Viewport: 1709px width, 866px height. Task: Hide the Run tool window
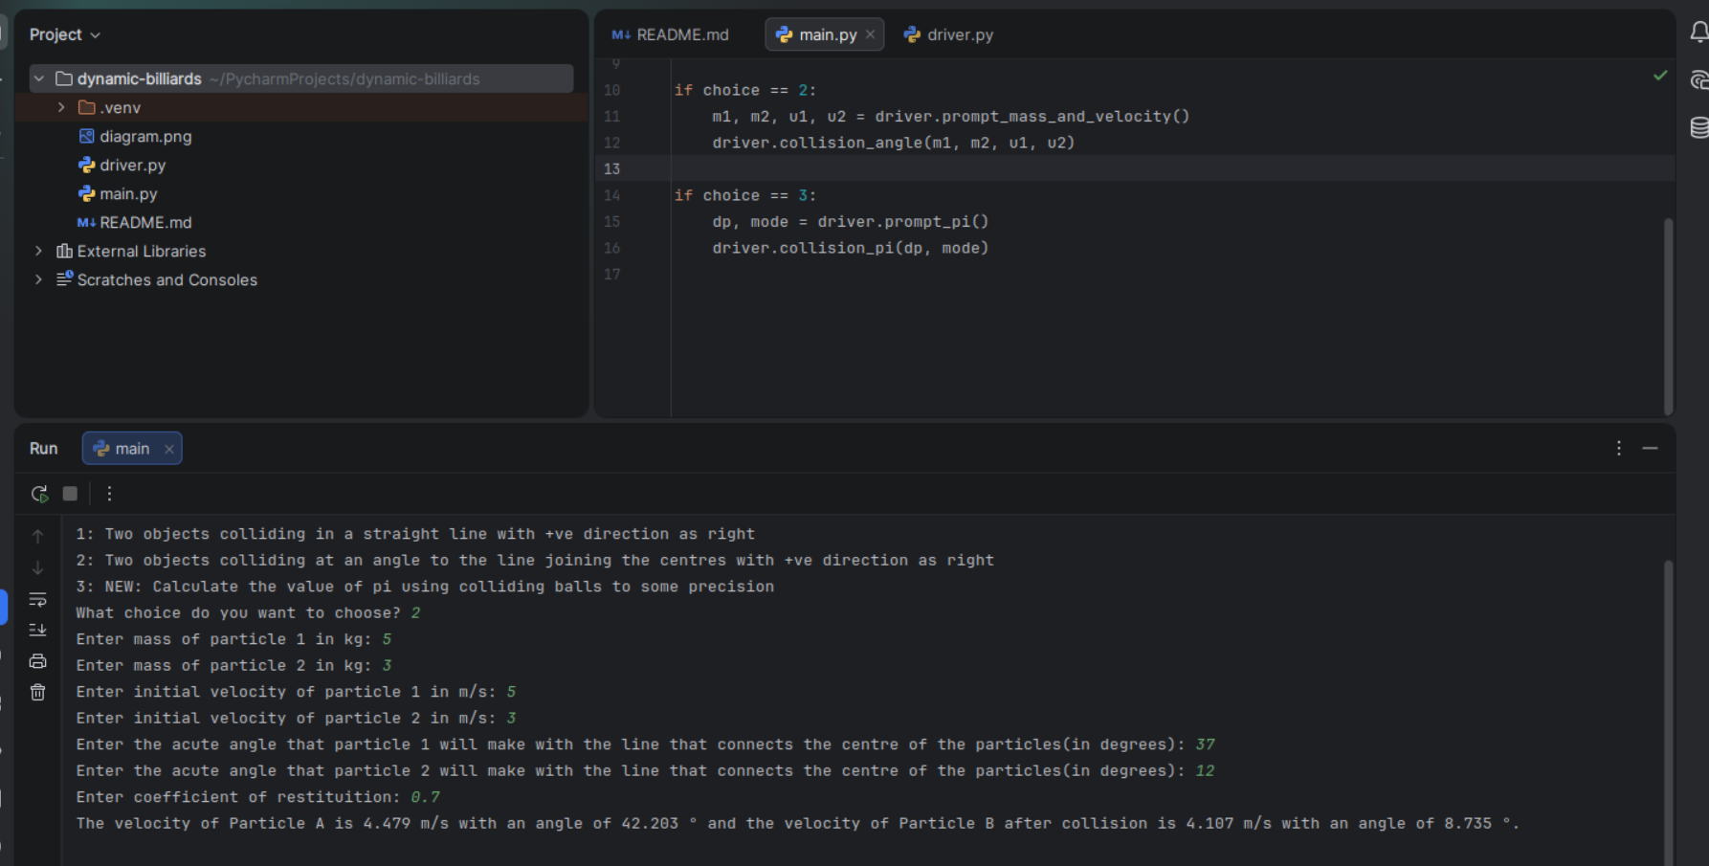point(1650,448)
